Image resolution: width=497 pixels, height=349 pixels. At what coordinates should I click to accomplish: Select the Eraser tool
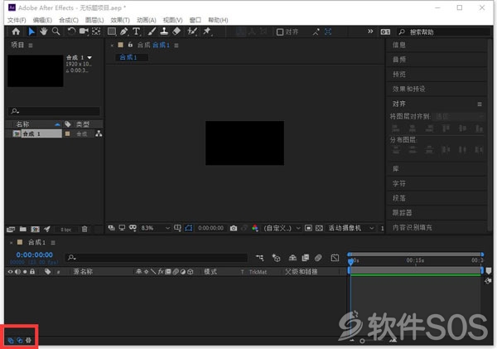[176, 32]
